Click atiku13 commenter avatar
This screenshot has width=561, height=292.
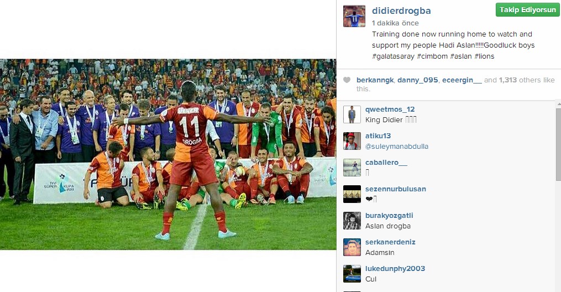pos(352,141)
